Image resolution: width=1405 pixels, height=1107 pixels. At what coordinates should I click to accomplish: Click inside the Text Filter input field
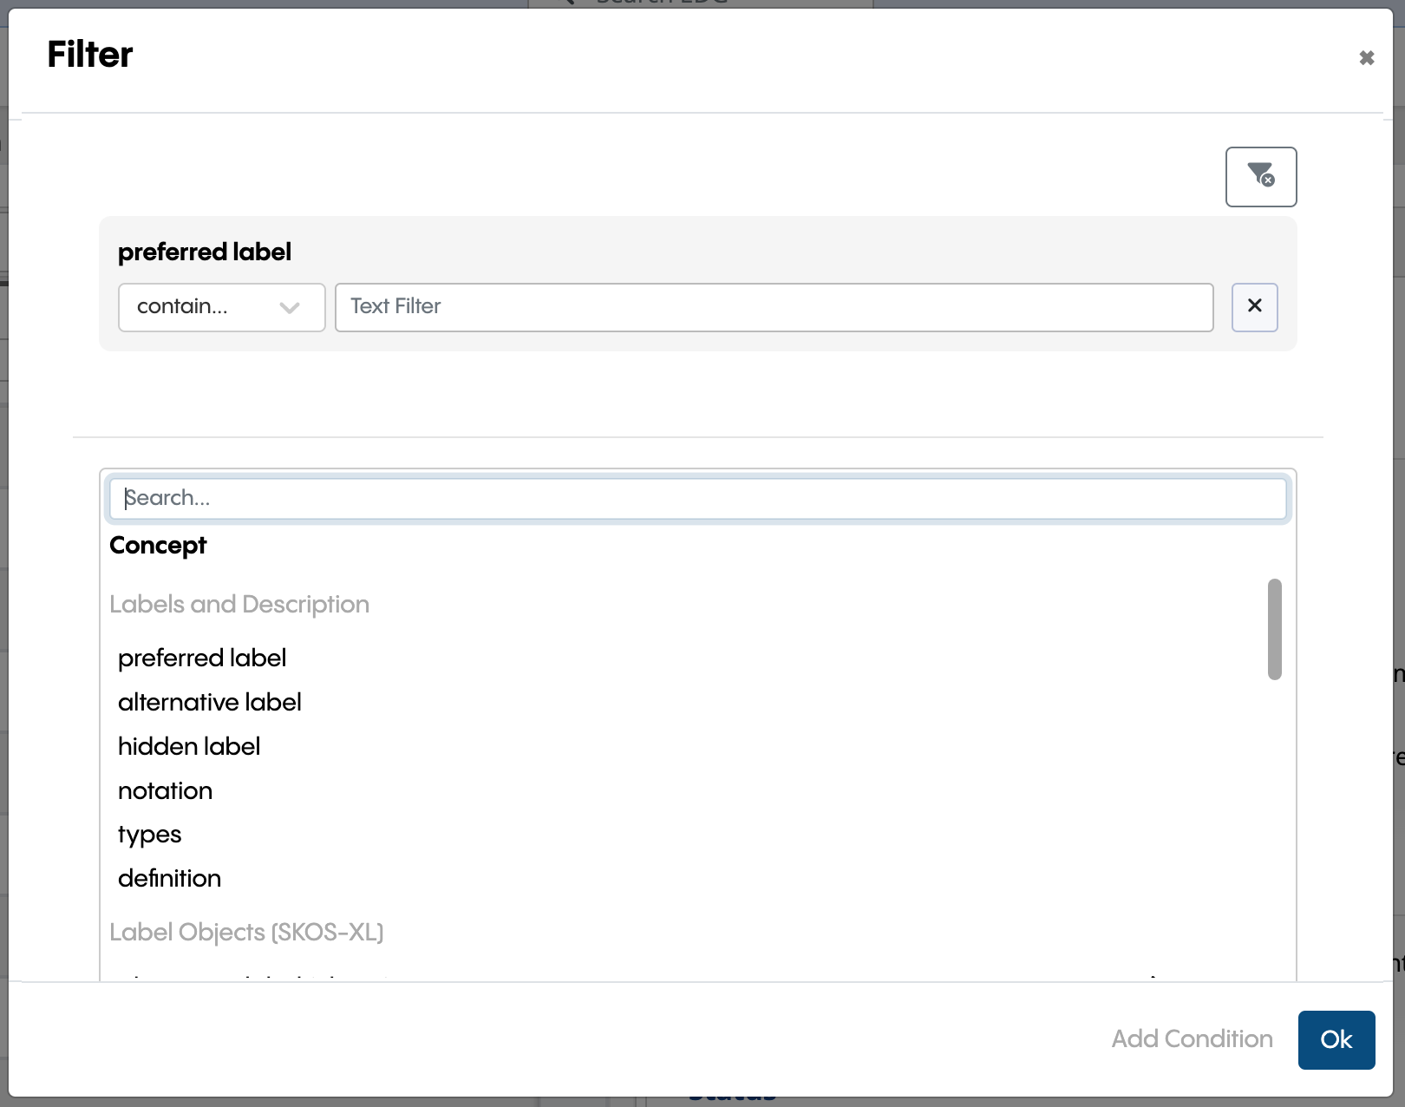pyautogui.click(x=774, y=307)
